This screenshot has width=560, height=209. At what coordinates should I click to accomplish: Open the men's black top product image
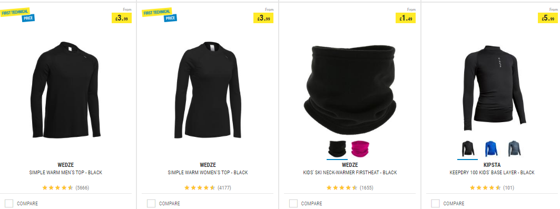tap(66, 90)
